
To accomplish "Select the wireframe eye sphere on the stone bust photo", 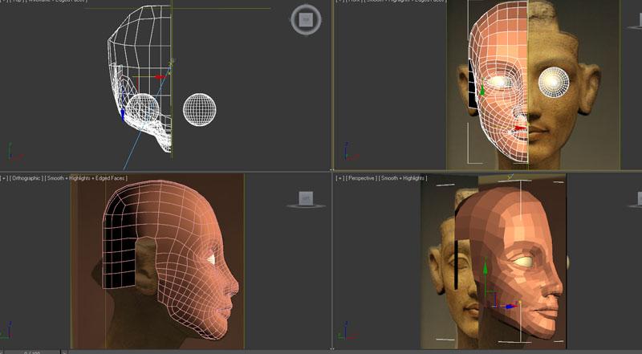I will point(554,82).
